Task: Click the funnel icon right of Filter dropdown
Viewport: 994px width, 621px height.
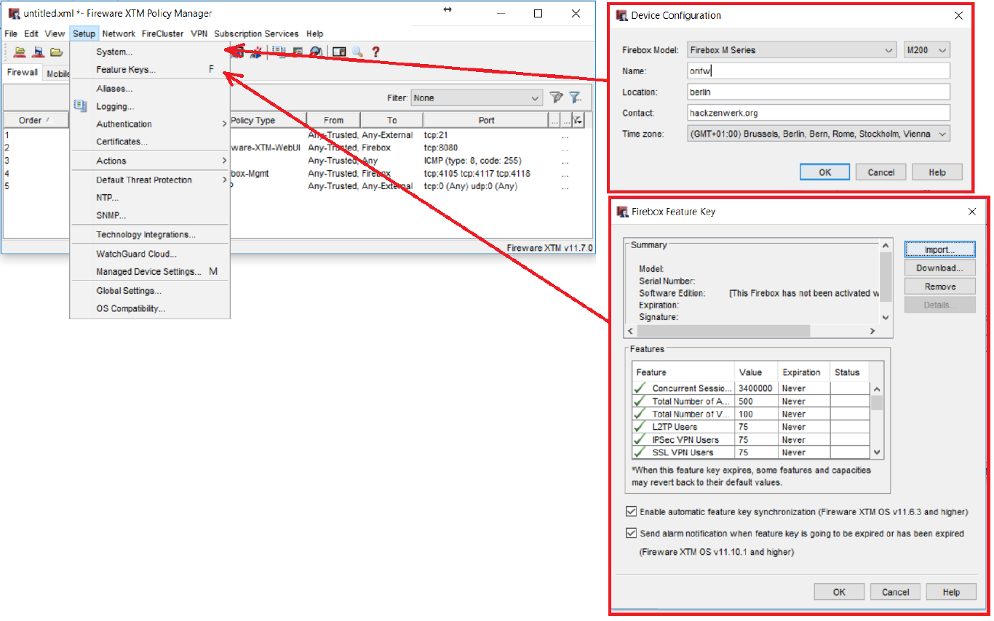Action: point(556,97)
